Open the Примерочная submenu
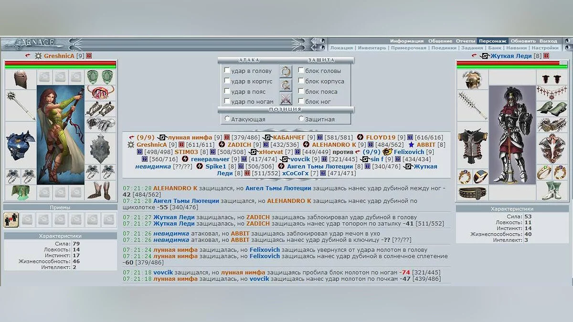Screen dimensions: 573x322 (x=408, y=48)
